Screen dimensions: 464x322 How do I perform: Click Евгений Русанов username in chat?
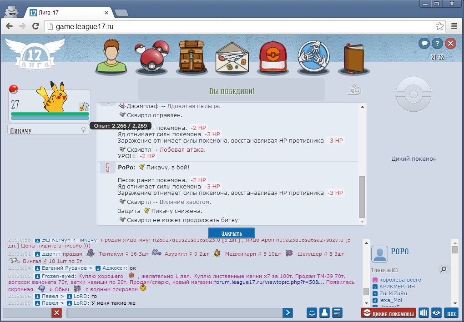[x=64, y=268]
